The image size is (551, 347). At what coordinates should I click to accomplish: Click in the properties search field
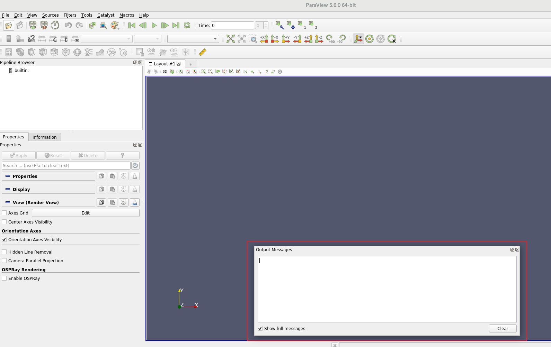(66, 165)
